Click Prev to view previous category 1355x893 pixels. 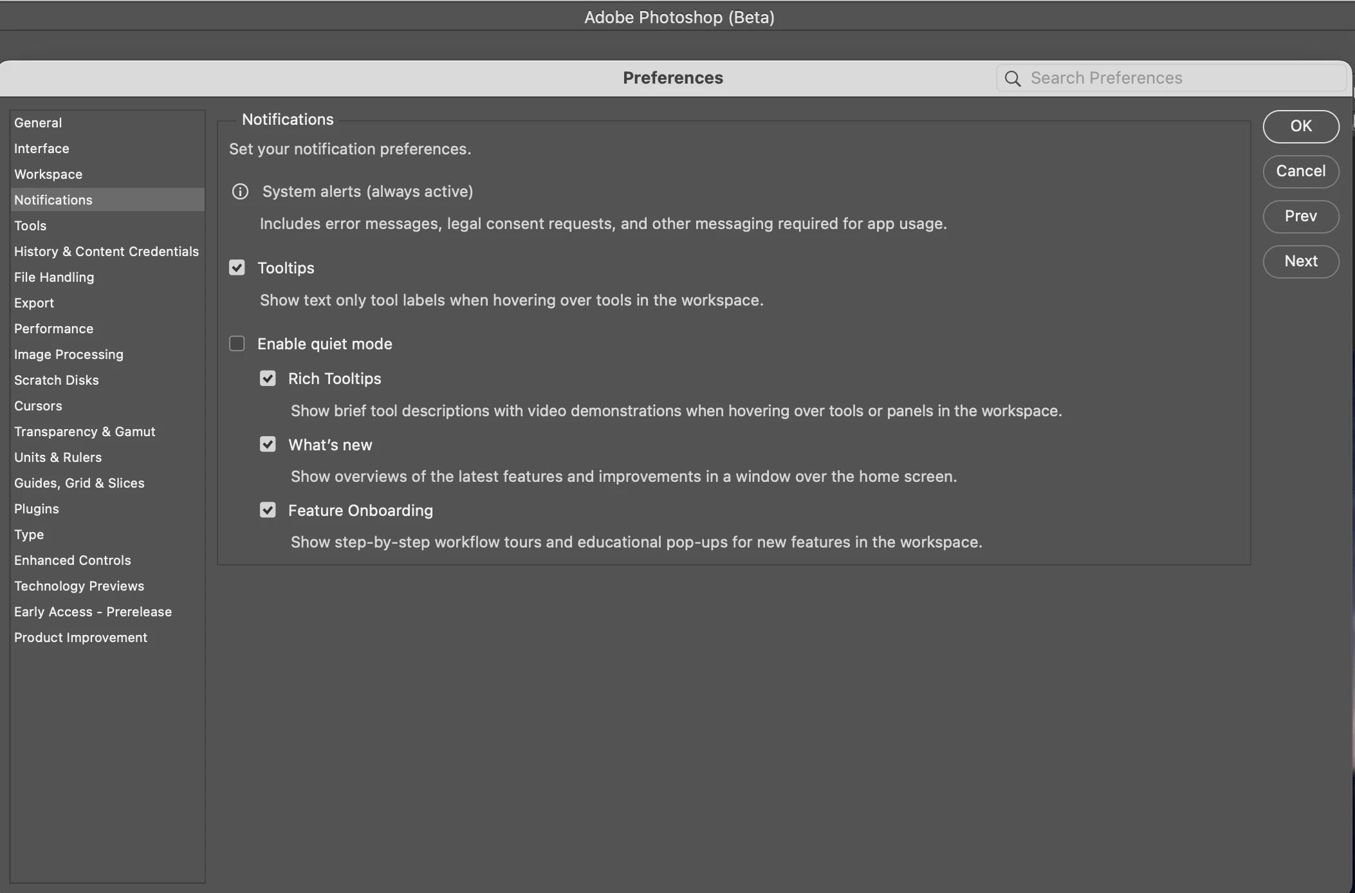coord(1301,216)
